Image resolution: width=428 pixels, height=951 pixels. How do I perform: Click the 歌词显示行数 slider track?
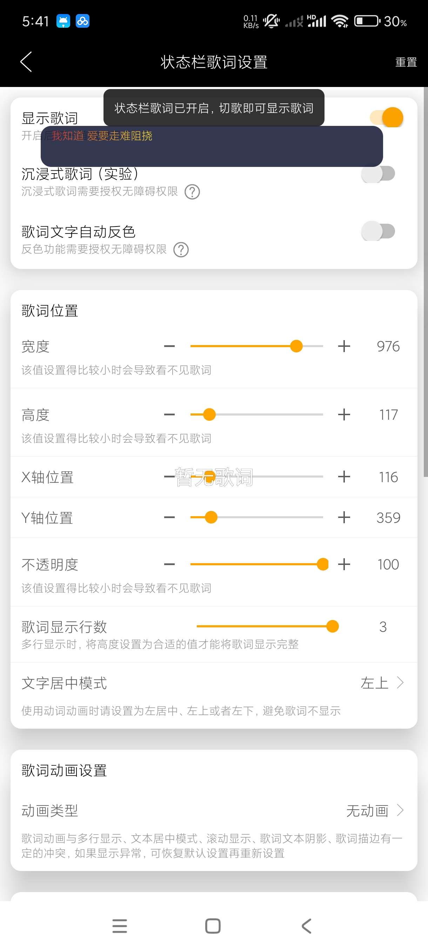click(265, 626)
